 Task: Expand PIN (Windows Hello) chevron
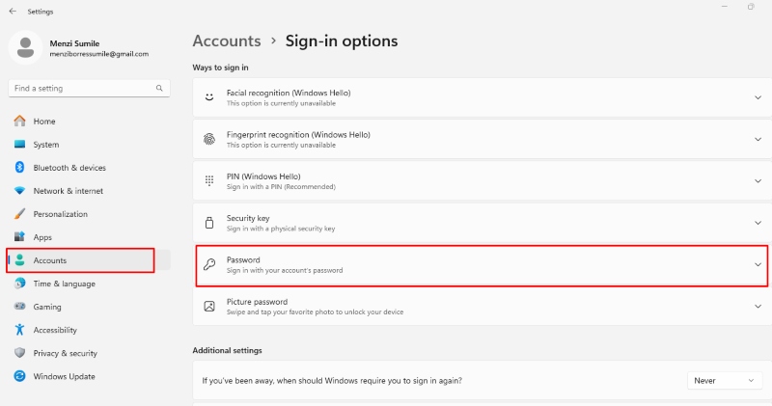[758, 181]
